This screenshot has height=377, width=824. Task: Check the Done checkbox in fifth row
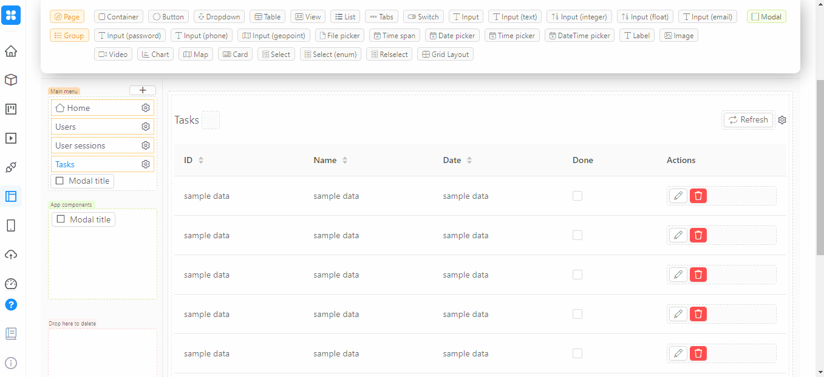(577, 353)
